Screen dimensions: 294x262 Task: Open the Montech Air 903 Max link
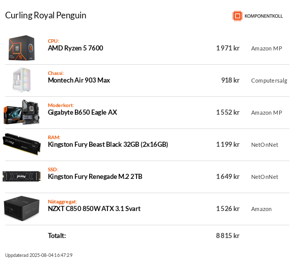(x=79, y=80)
